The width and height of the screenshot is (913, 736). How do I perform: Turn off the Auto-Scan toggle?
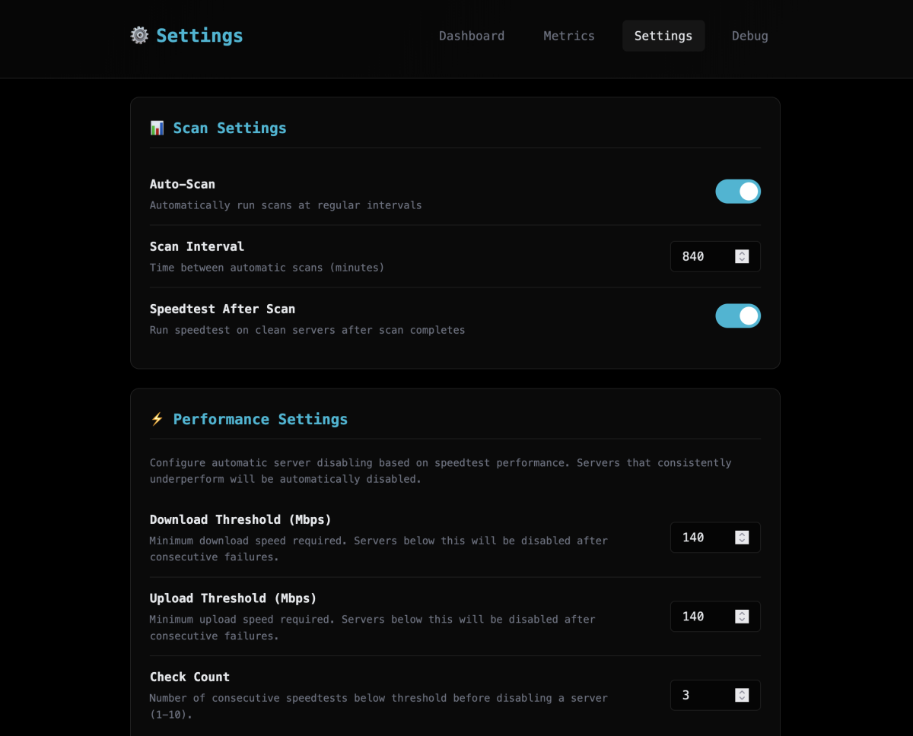737,192
